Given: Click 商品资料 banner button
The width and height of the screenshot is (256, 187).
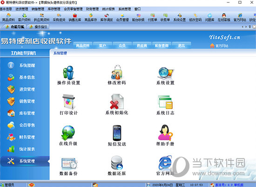Looking at the screenshot, I should (x=83, y=46).
